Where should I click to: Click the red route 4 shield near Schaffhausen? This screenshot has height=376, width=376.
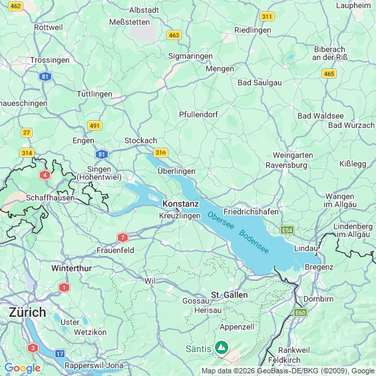[45, 175]
